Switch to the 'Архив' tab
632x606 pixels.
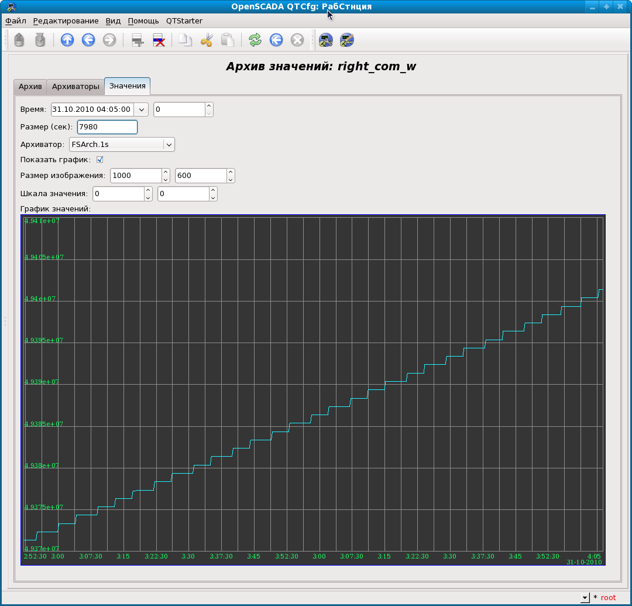coord(30,87)
